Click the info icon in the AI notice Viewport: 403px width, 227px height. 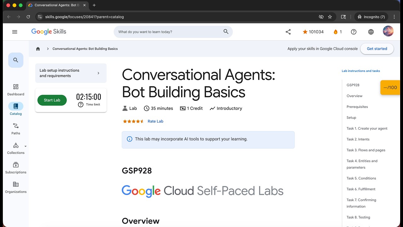pos(129,139)
